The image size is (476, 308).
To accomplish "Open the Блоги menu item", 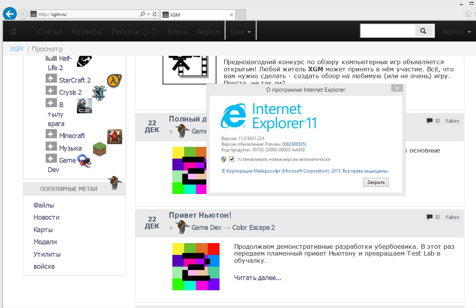I will pos(178,32).
